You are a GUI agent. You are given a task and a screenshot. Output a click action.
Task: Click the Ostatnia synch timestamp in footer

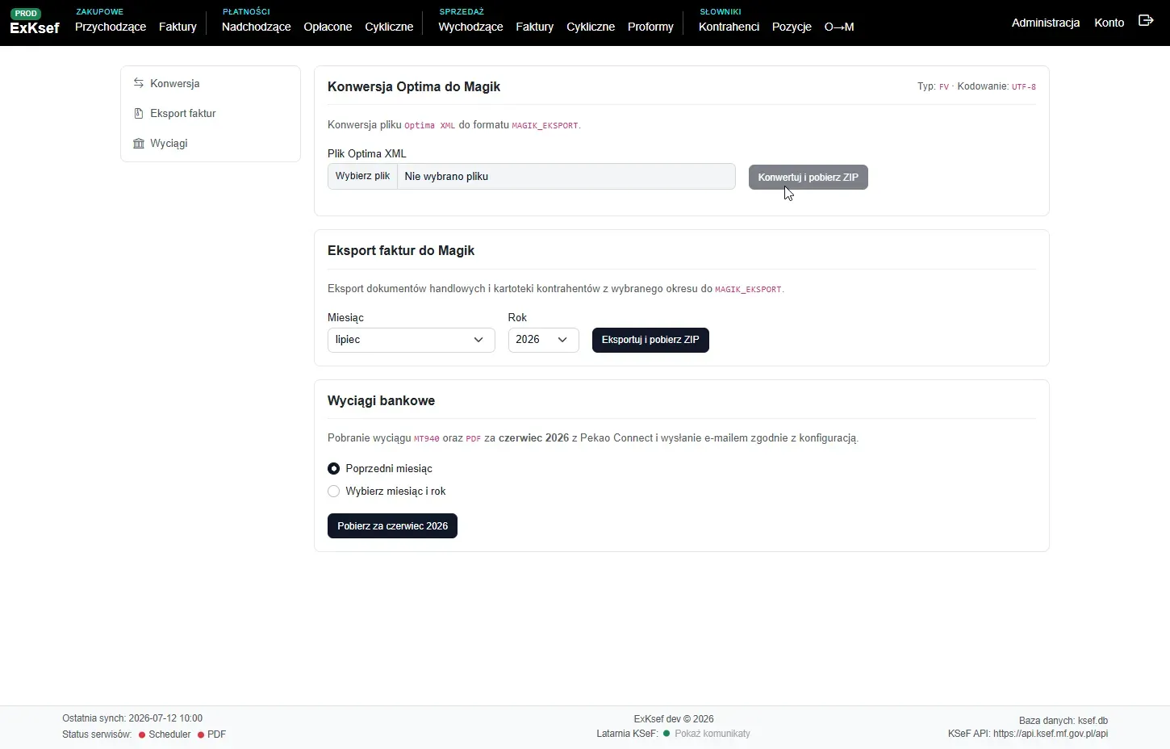(132, 718)
